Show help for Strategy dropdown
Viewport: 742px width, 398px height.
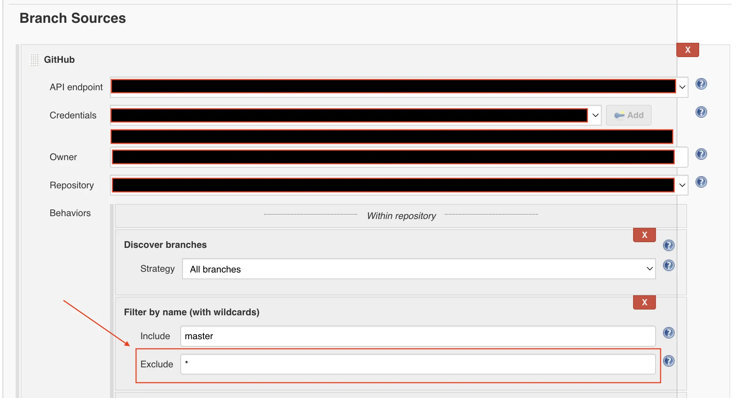pyautogui.click(x=668, y=265)
